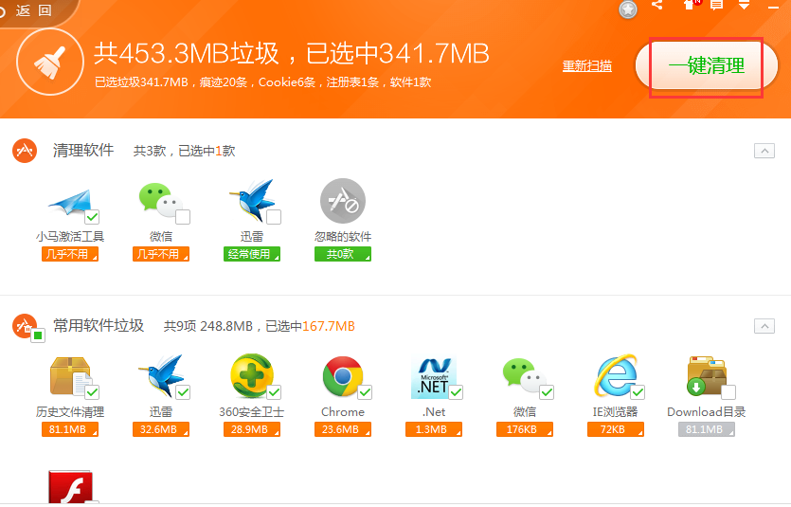The height and width of the screenshot is (507, 791).
Task: Click the share icon in title bar
Action: (657, 5)
